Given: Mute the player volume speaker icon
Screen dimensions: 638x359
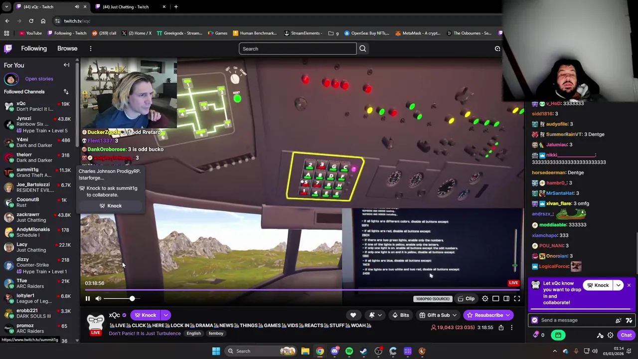Looking at the screenshot, I should click(98, 299).
